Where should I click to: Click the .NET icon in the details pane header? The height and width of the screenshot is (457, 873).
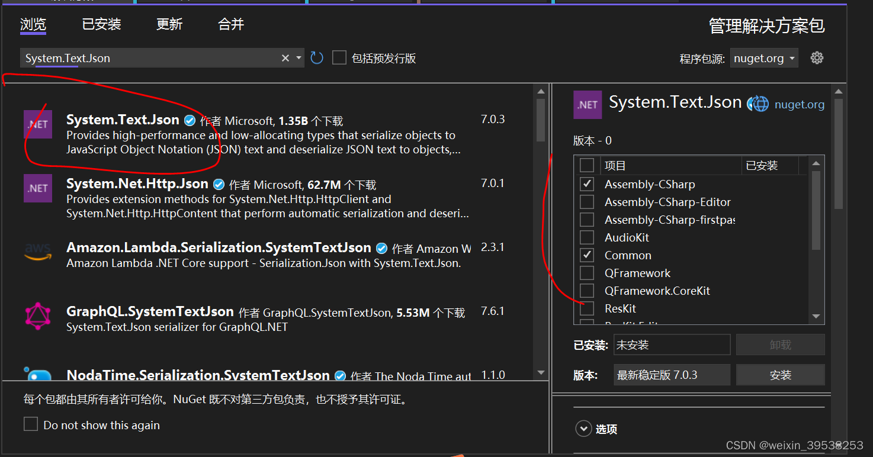click(588, 105)
